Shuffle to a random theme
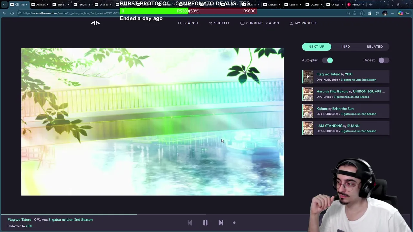The height and width of the screenshot is (232, 413). (x=219, y=23)
